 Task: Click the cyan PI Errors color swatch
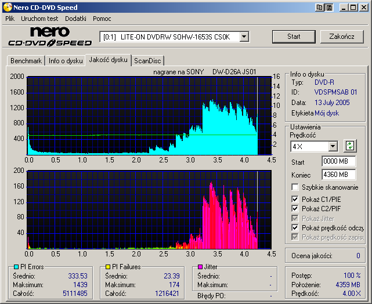16,267
